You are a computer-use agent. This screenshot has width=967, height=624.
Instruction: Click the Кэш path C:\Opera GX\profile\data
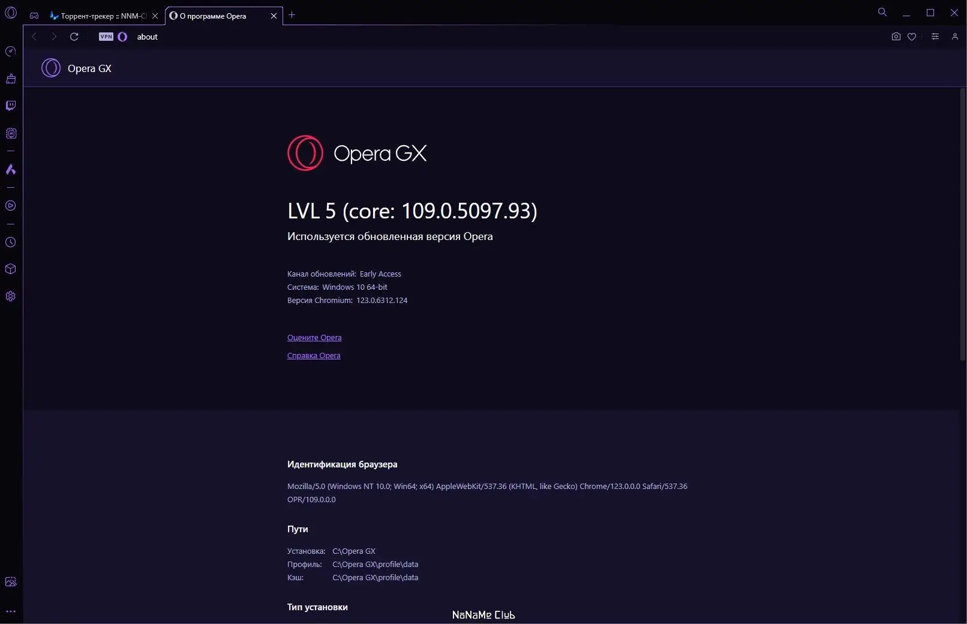click(x=376, y=578)
